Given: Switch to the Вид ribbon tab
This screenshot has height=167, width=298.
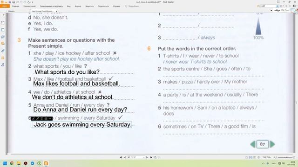Looking at the screenshot, I should coord(69,6).
